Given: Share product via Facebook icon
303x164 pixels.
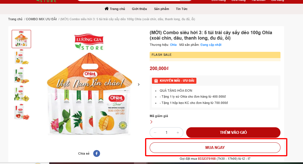Looking at the screenshot, I should 97,153.
